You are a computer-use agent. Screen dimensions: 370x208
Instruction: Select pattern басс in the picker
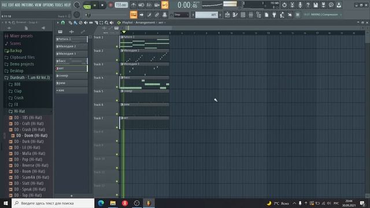coord(72,61)
